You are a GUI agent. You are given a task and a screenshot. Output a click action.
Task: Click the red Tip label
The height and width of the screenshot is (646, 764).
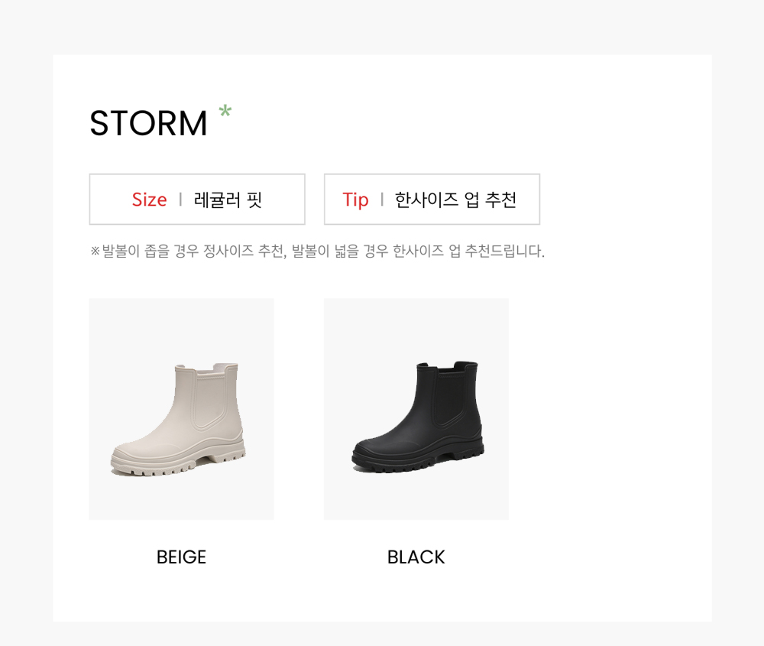point(355,200)
